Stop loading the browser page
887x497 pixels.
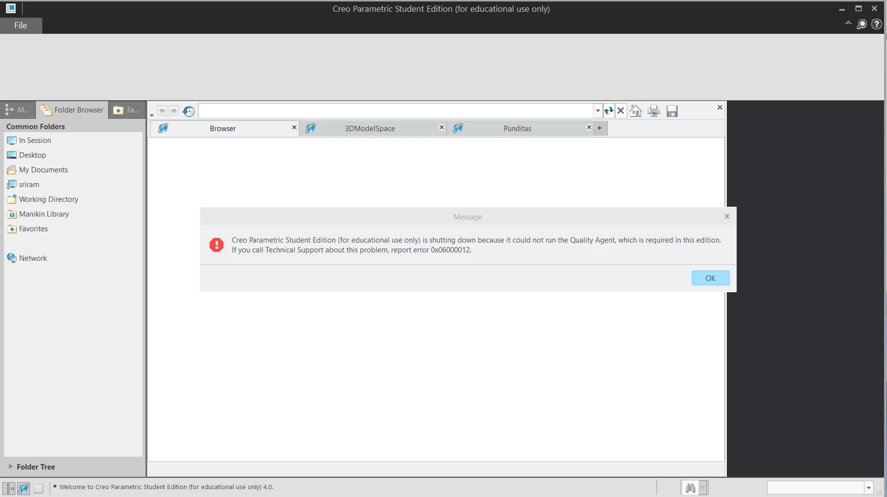tap(621, 110)
